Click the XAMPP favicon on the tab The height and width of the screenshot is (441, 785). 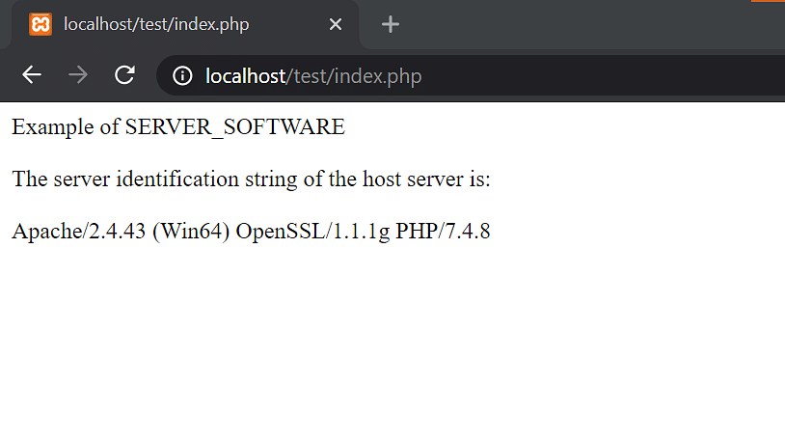[41, 24]
